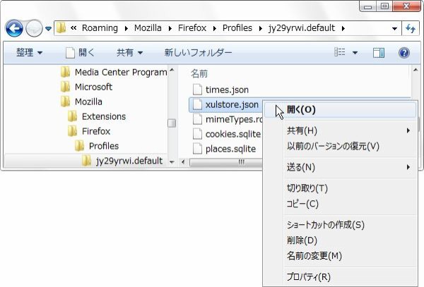The image size is (424, 287).
Task: Open the 送る(N) submenu
Action: coord(340,167)
